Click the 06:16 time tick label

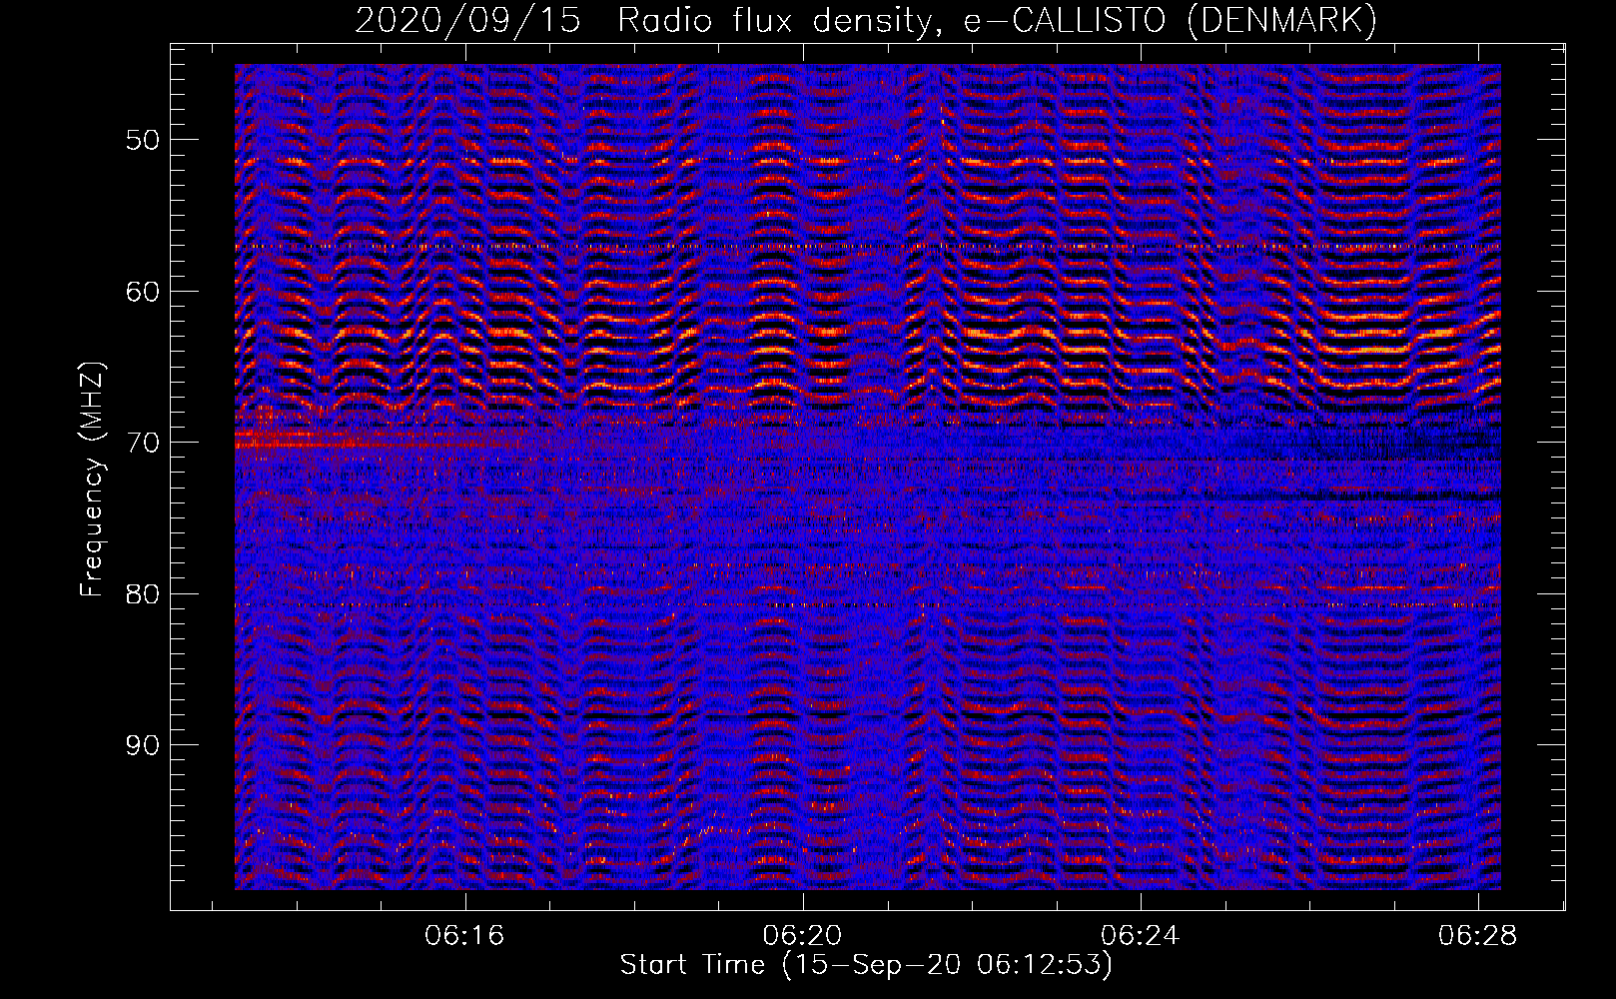[464, 936]
